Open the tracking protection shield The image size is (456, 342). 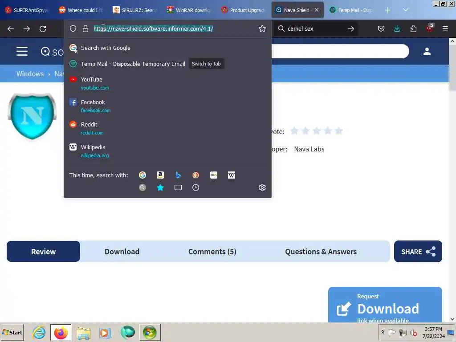tap(73, 28)
